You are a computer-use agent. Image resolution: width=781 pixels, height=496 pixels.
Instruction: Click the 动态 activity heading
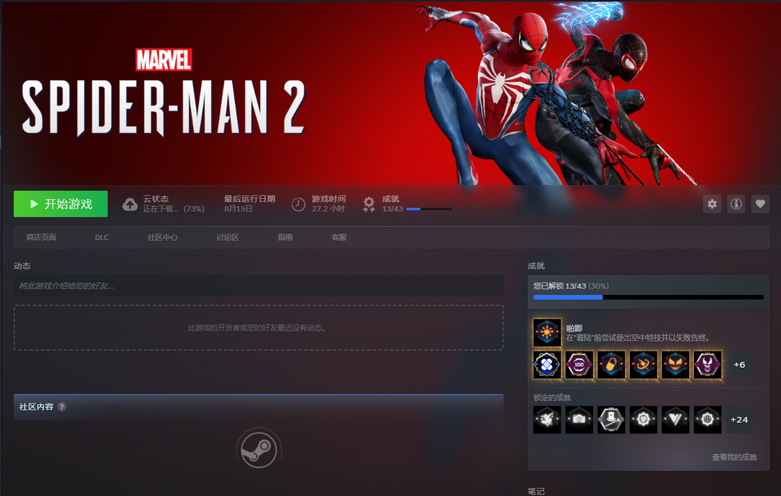(22, 266)
